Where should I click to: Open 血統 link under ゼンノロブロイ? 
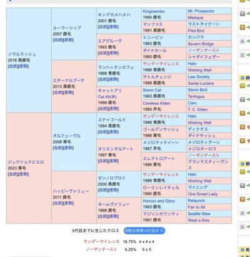coord(103,190)
